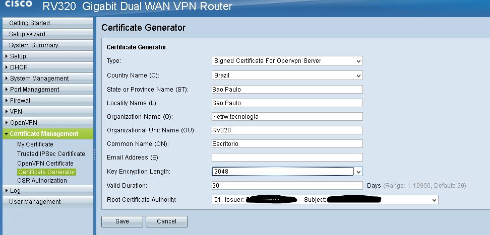Click the router title 'RV320 Gigabit Dual WAN VPN Router'

(138, 6)
